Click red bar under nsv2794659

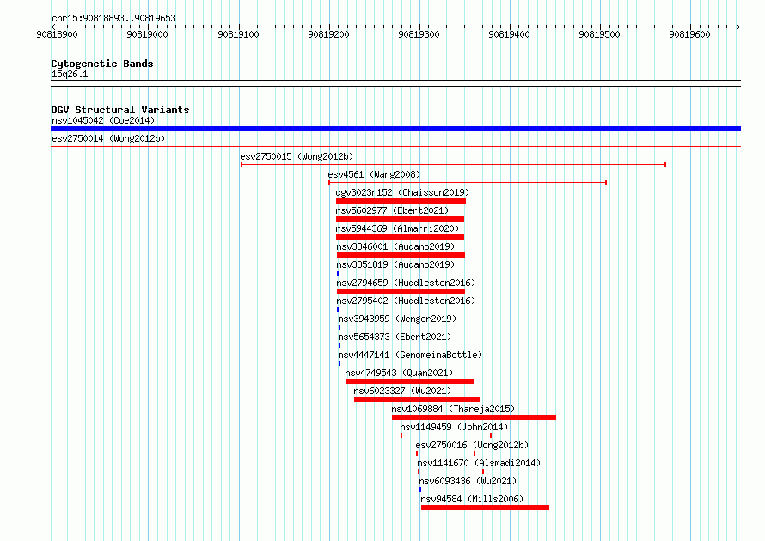tap(401, 291)
